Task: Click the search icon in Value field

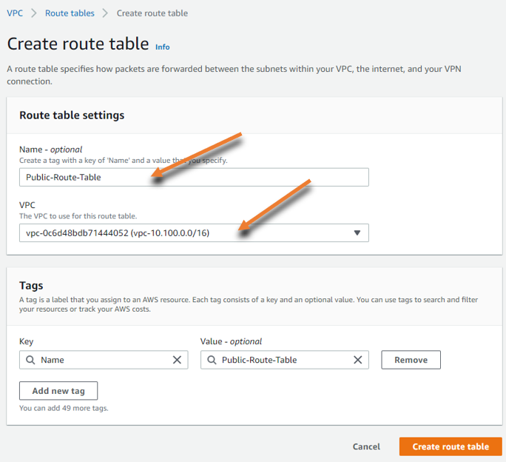Action: click(x=212, y=360)
